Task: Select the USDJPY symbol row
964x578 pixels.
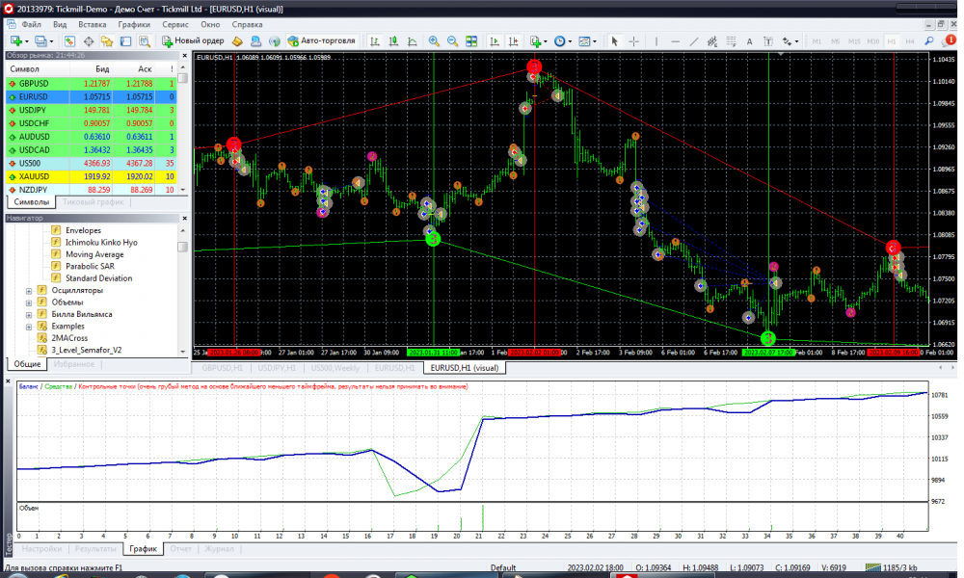Action: [x=92, y=111]
